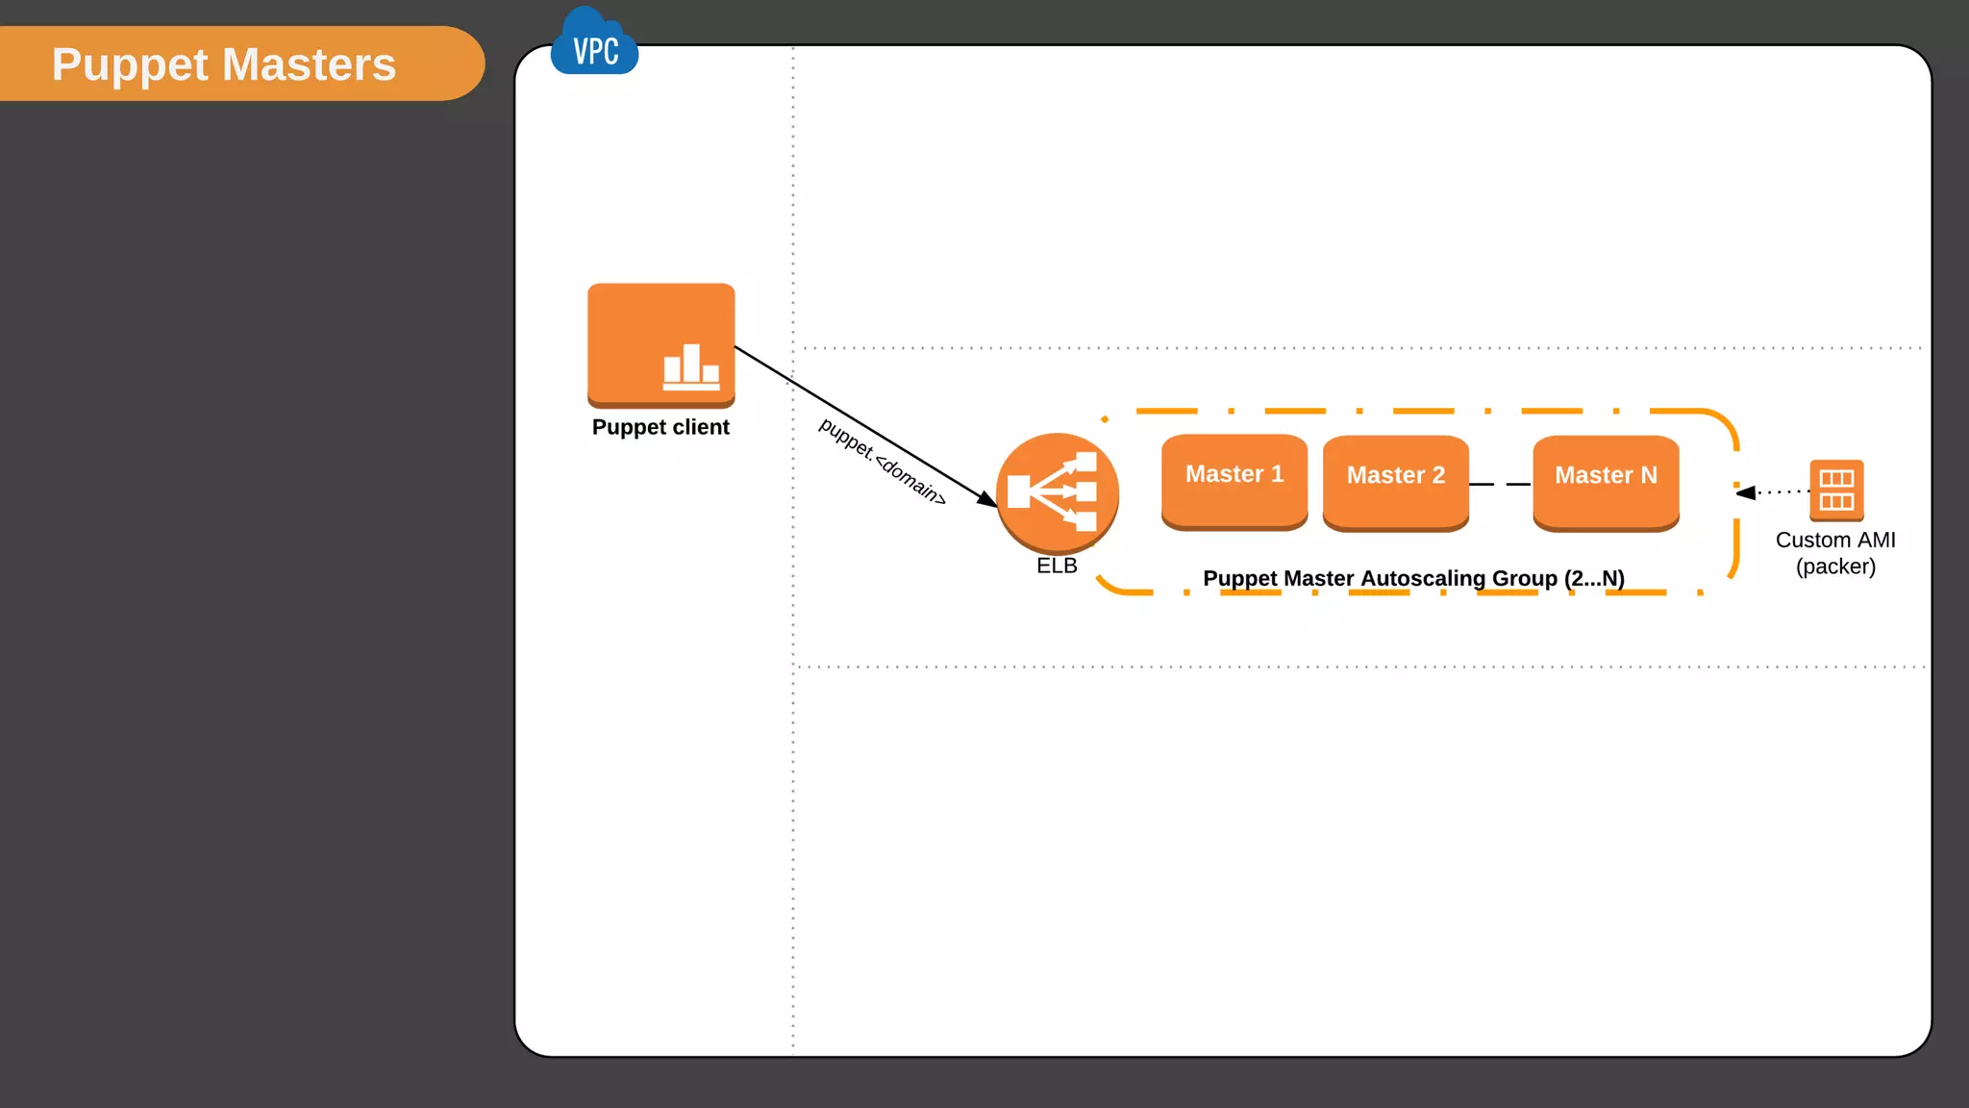Screen dimensions: 1969x1108
Task: Select the Master N instance box
Action: pyautogui.click(x=1606, y=481)
